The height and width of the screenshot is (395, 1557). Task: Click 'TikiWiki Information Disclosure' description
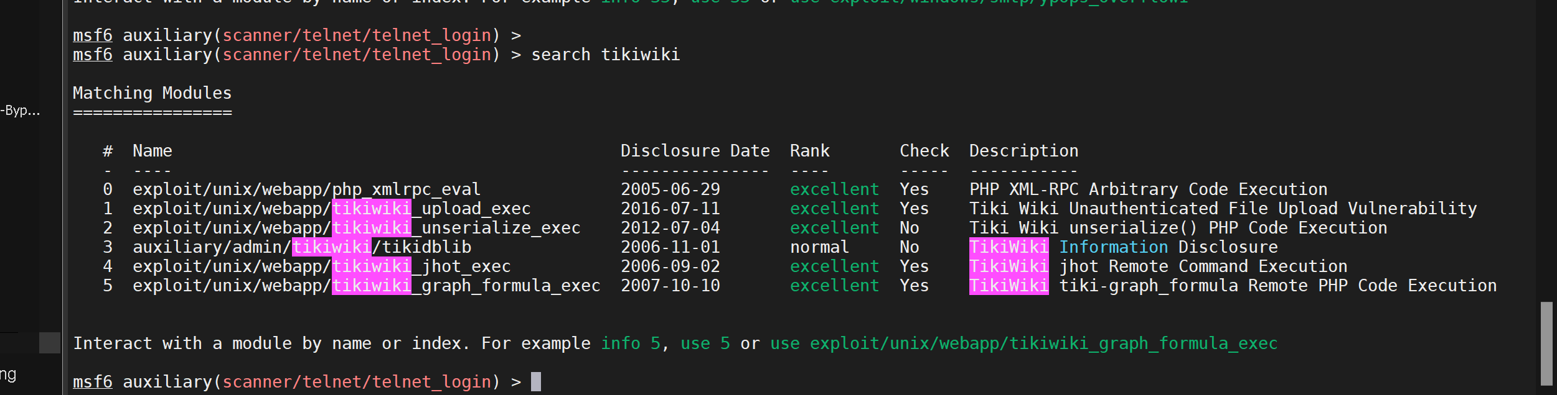(x=1124, y=247)
